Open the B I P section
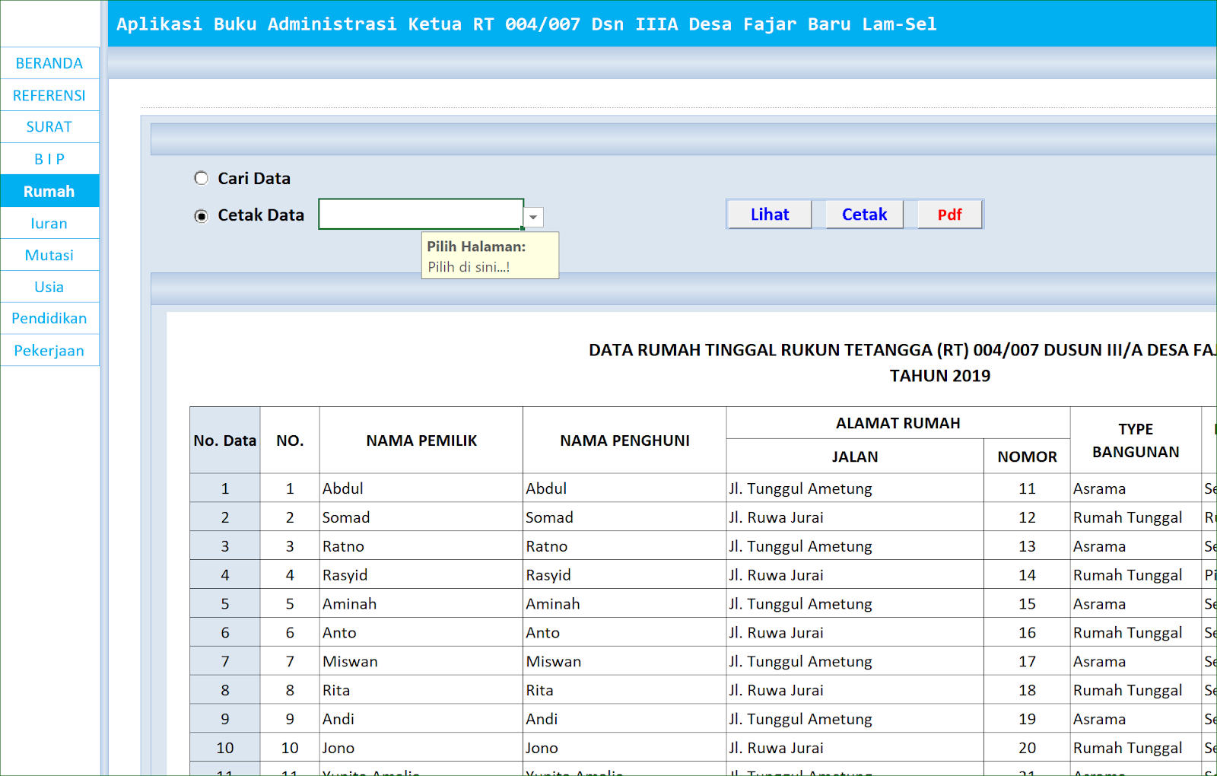Screen dimensions: 1217x776 (49, 159)
